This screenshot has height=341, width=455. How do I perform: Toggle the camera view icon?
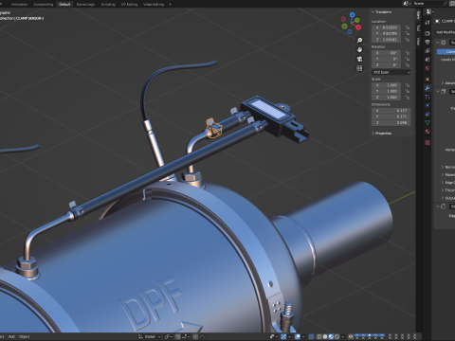[x=359, y=59]
